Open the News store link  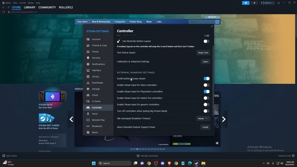coord(149,22)
